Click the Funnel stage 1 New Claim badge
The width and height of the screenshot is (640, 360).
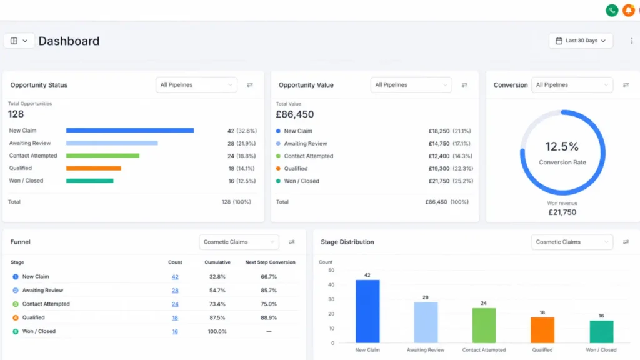coord(16,277)
